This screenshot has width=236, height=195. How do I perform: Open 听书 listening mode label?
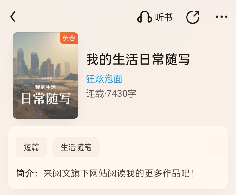click(164, 17)
